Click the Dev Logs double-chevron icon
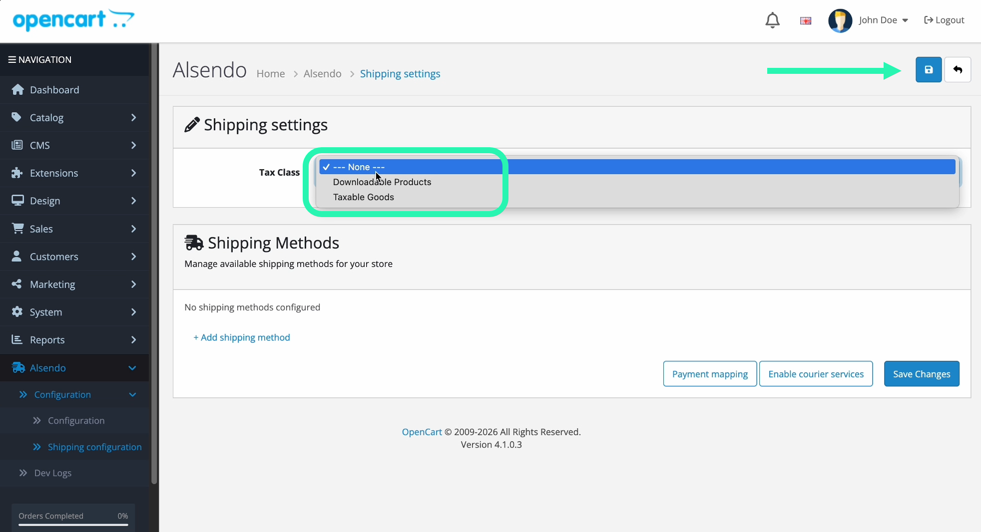This screenshot has width=981, height=532. point(23,473)
